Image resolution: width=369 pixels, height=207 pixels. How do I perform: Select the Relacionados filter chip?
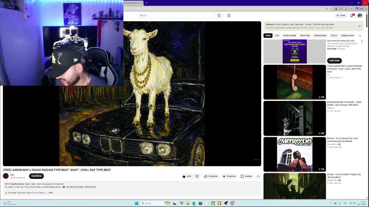coord(320,36)
